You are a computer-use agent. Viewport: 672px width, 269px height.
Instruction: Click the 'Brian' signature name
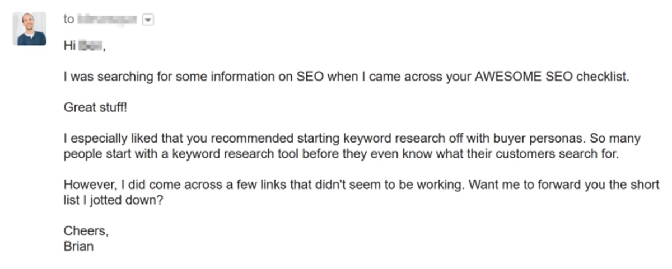78,246
